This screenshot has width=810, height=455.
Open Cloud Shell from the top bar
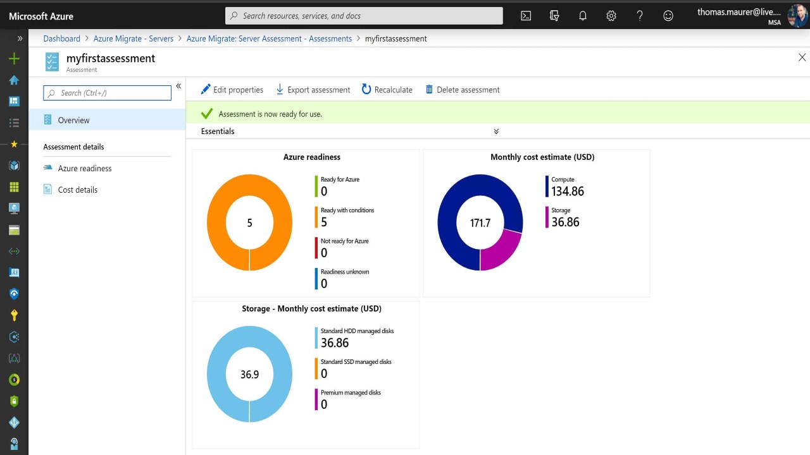pyautogui.click(x=526, y=16)
